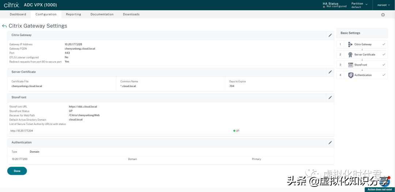Viewport: 395px width, 192px height.
Task: Click the Basic Settings panel header
Action: tap(362, 33)
